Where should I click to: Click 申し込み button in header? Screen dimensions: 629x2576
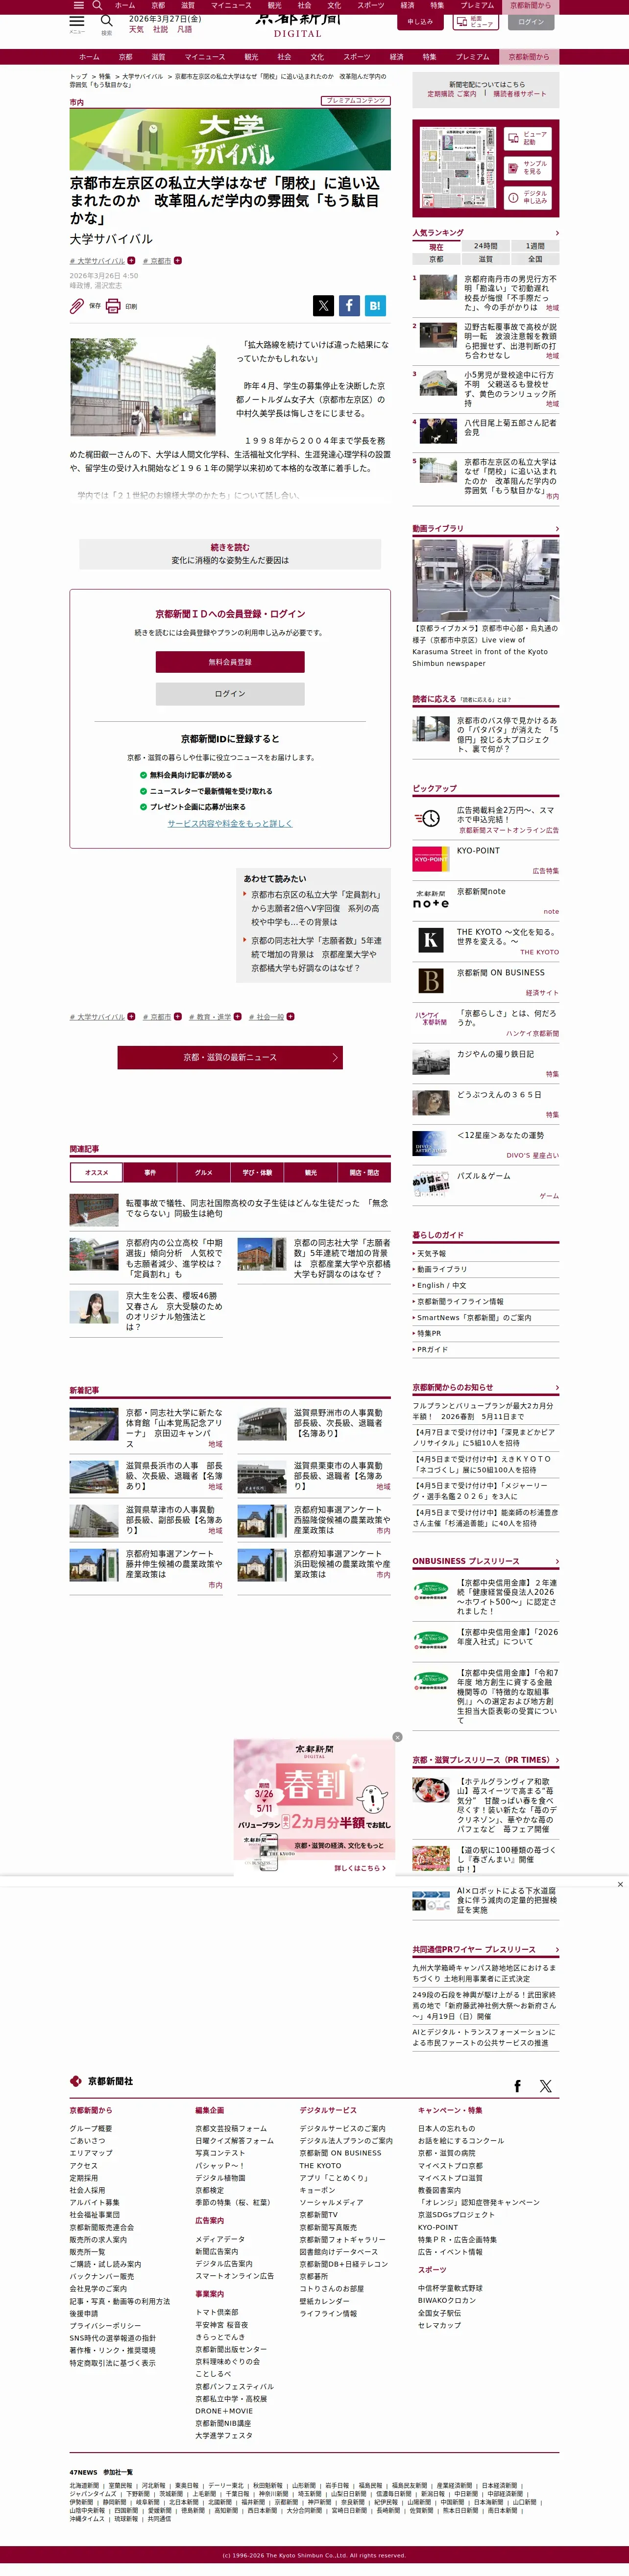click(x=421, y=21)
